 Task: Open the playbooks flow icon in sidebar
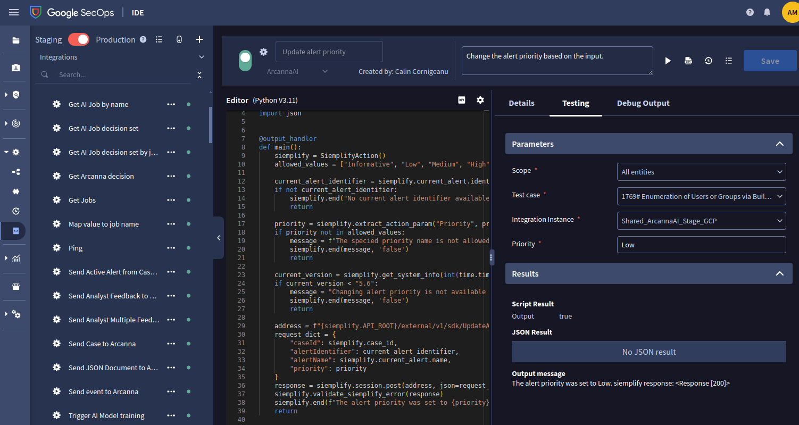point(16,172)
